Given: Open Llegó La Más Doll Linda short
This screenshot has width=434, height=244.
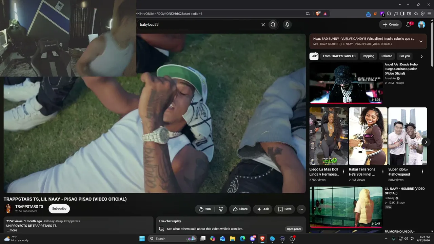Looking at the screenshot, I should pyautogui.click(x=329, y=136).
